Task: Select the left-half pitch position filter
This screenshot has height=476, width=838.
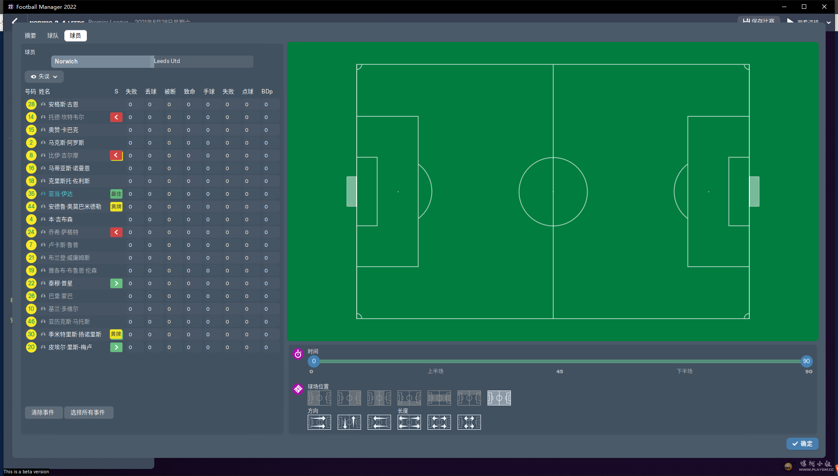Action: coord(319,398)
